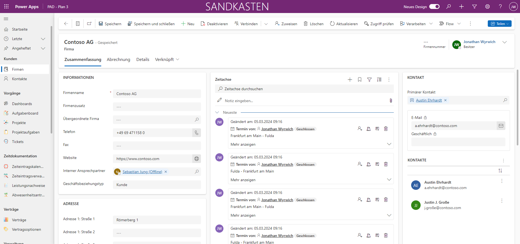Image resolution: width=520 pixels, height=244 pixels.
Task: Open the command bar overflow menu
Action: [470, 24]
